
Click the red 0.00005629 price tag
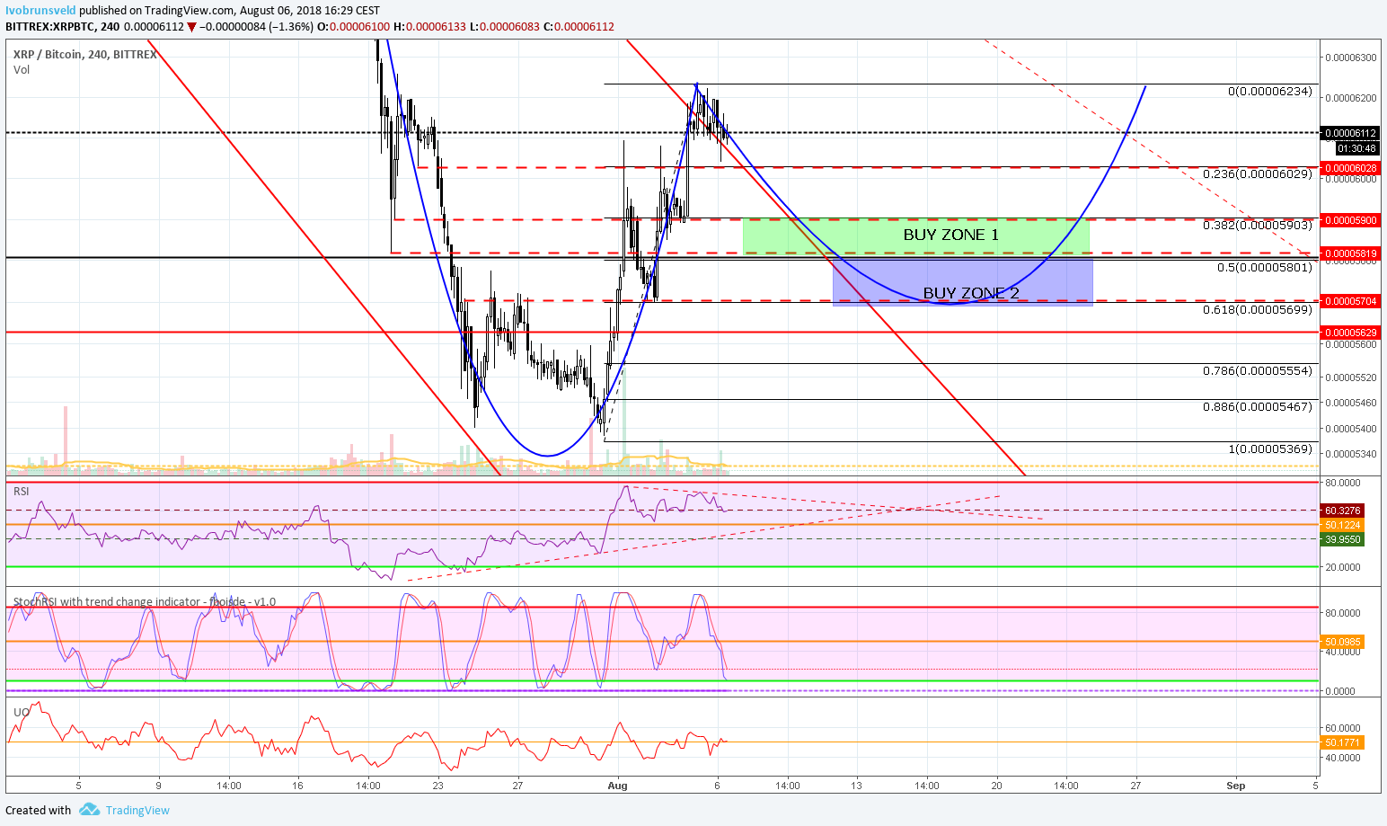click(1350, 333)
